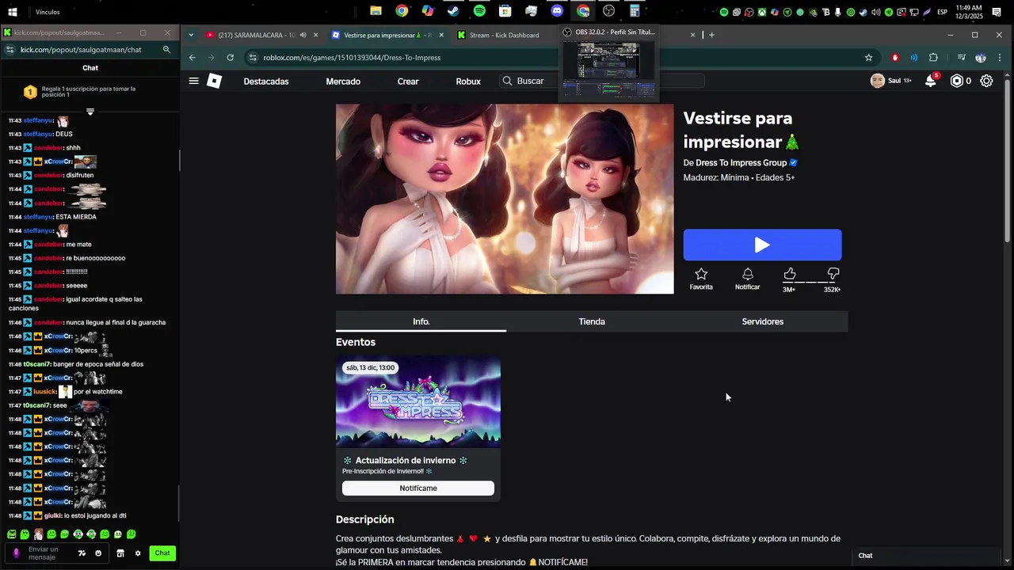
Task: Close the Vestirse para impresionar tab
Action: click(441, 35)
